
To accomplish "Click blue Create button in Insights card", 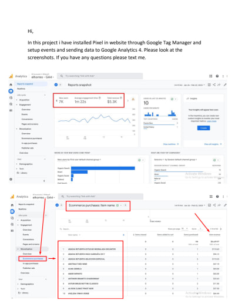I will click(203, 128).
